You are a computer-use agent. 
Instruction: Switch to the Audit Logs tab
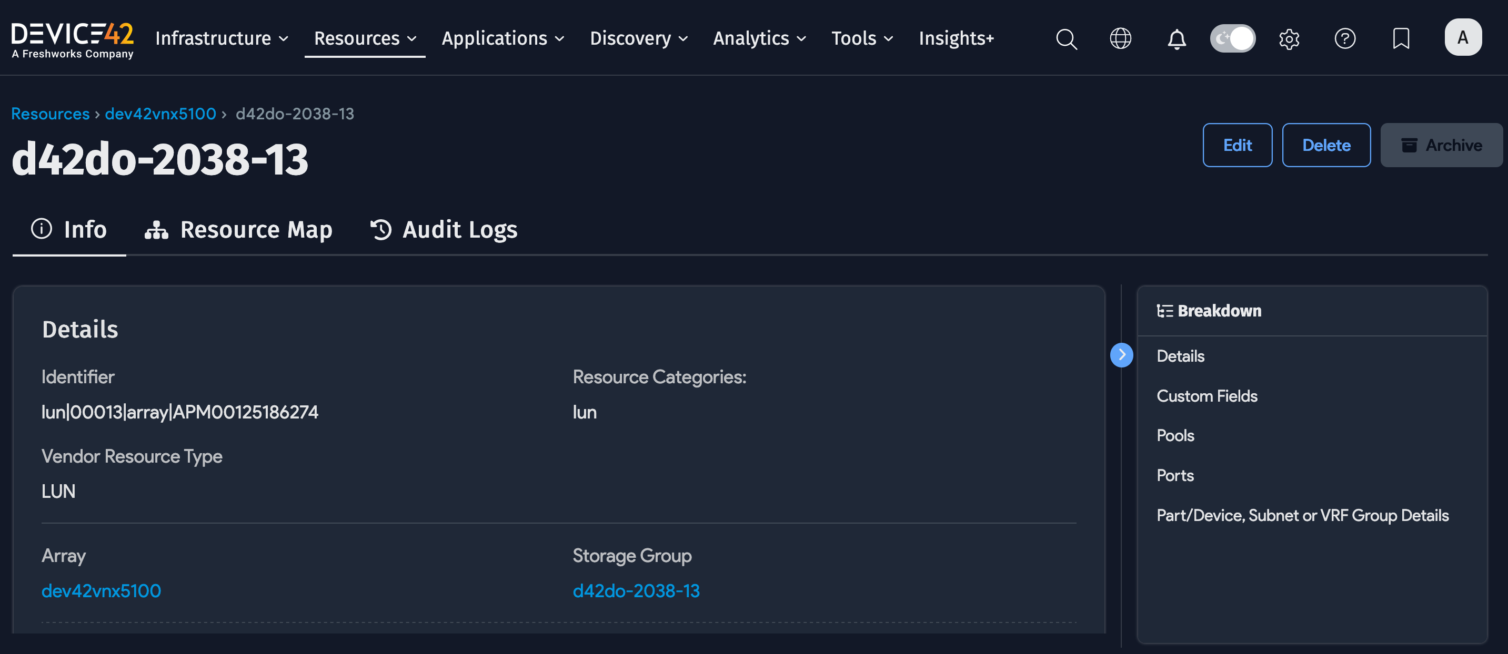click(444, 229)
